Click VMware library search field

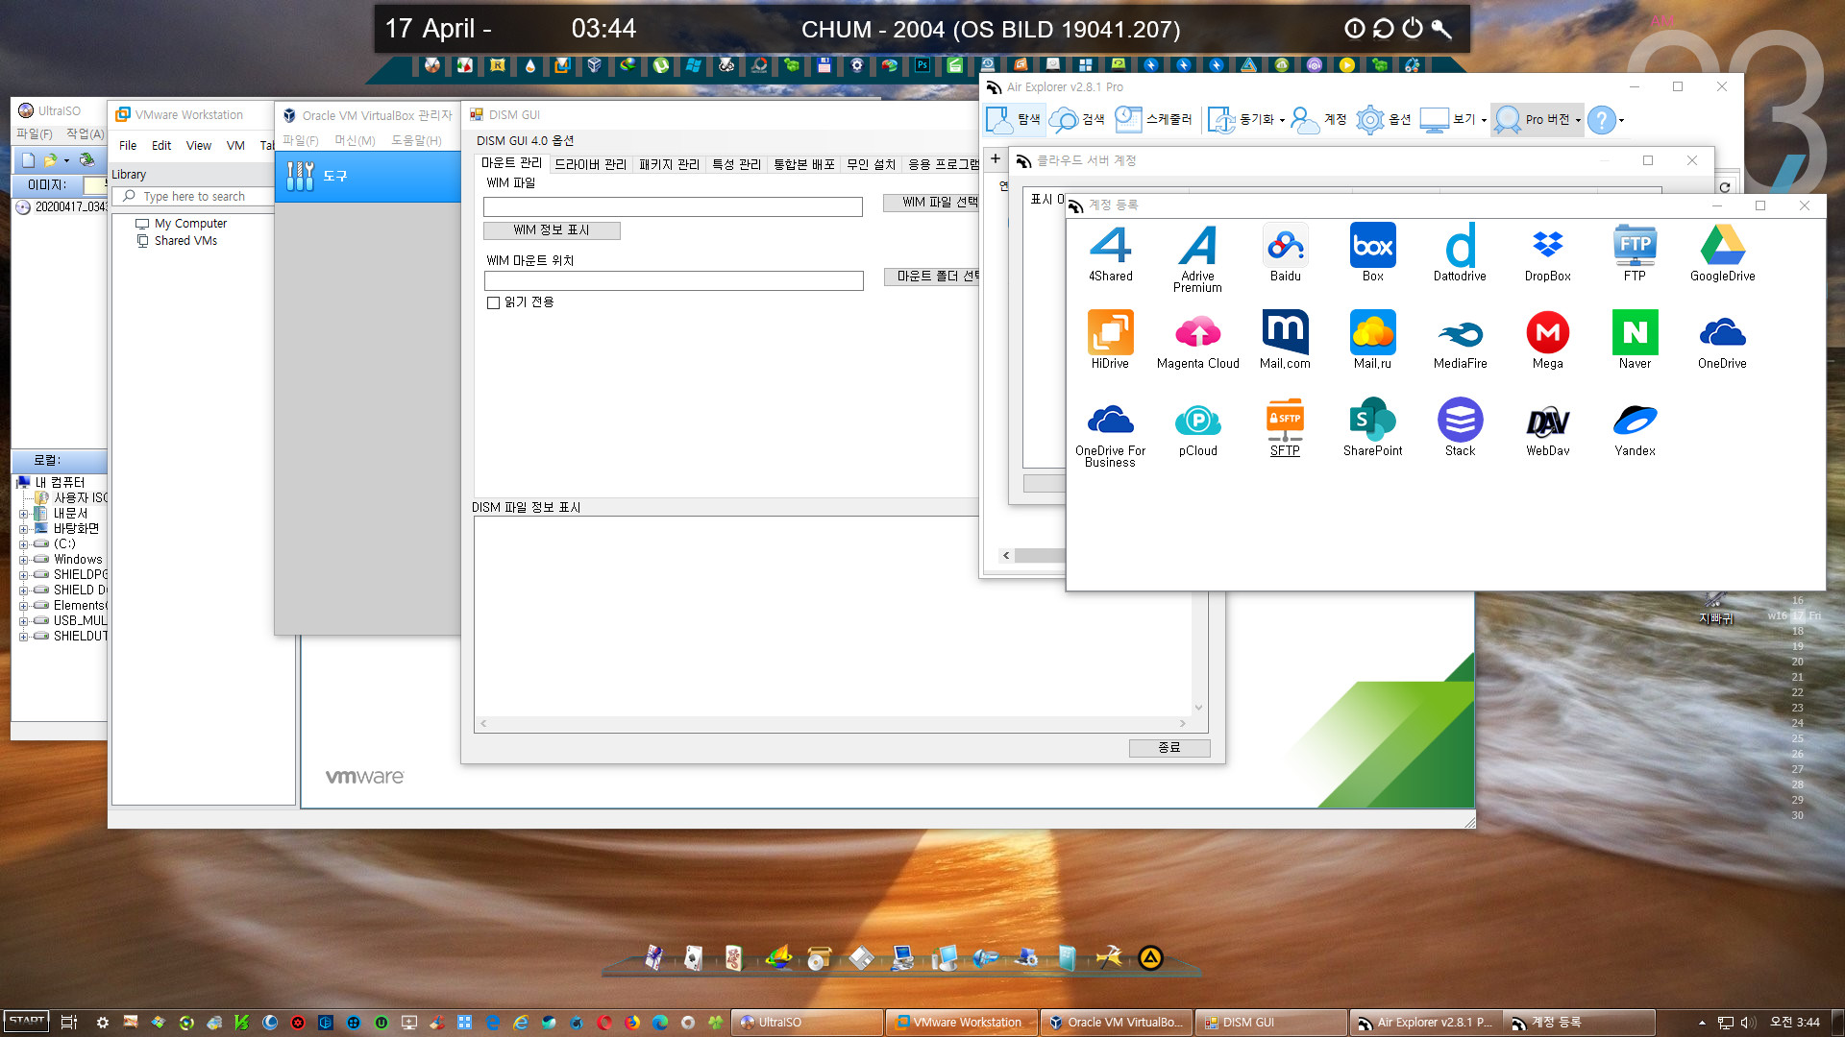pos(195,196)
